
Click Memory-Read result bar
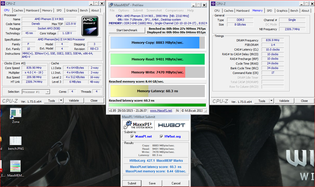pyautogui.click(x=157, y=59)
